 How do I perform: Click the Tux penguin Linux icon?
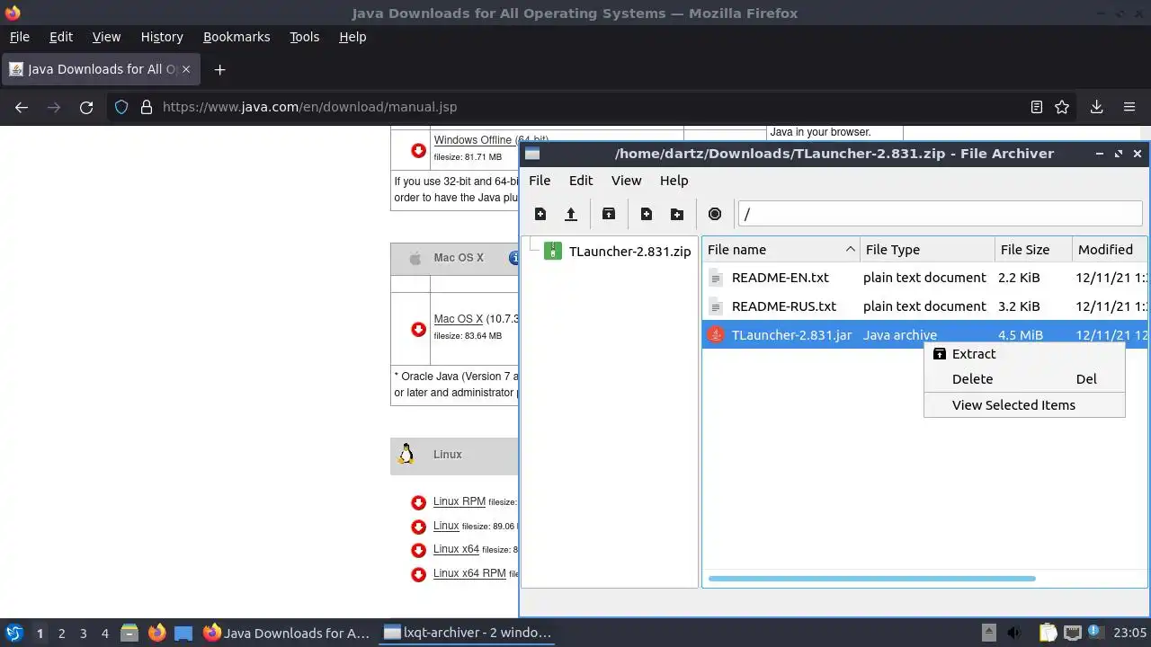click(x=406, y=454)
